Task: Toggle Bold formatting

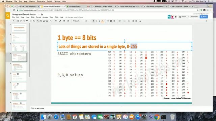Action: click(94, 21)
